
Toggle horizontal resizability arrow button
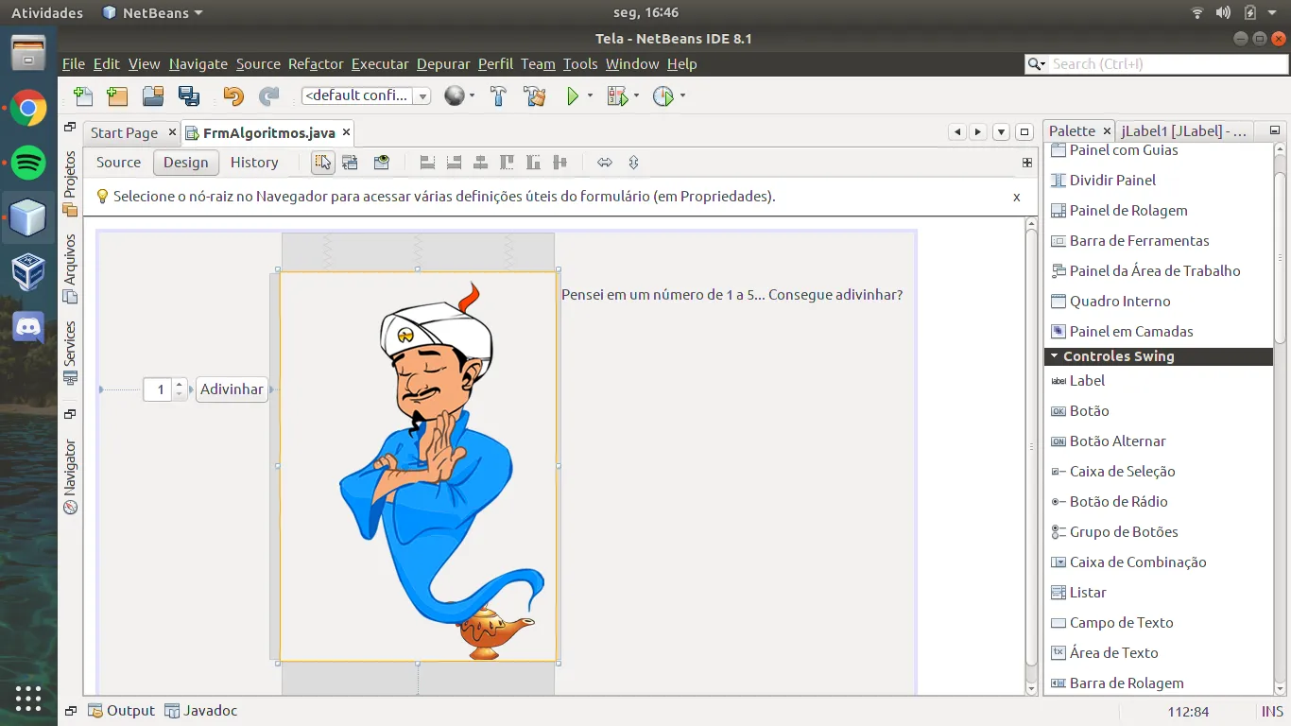point(605,163)
